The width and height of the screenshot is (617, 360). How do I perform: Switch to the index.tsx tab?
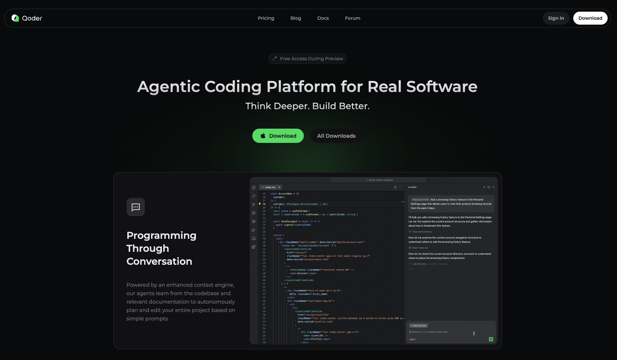270,187
